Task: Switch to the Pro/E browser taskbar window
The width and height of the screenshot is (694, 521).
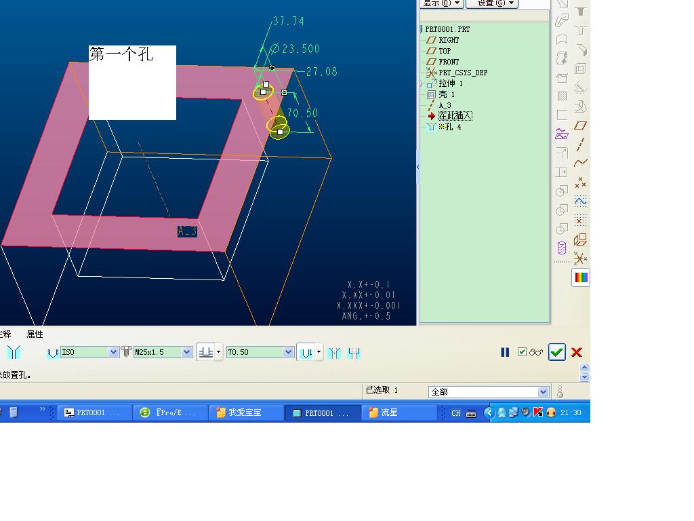Action: click(x=170, y=412)
